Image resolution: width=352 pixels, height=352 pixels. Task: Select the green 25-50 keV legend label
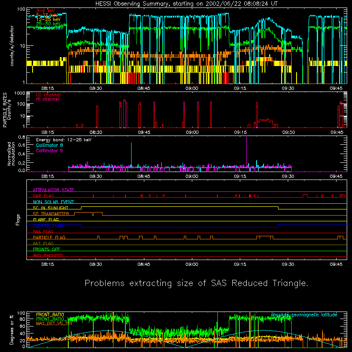coord(48,24)
